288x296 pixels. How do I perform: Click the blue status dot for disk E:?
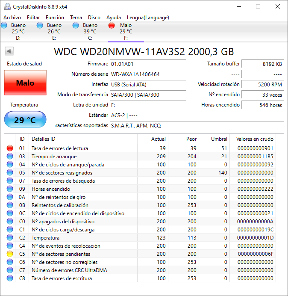coord(40,25)
